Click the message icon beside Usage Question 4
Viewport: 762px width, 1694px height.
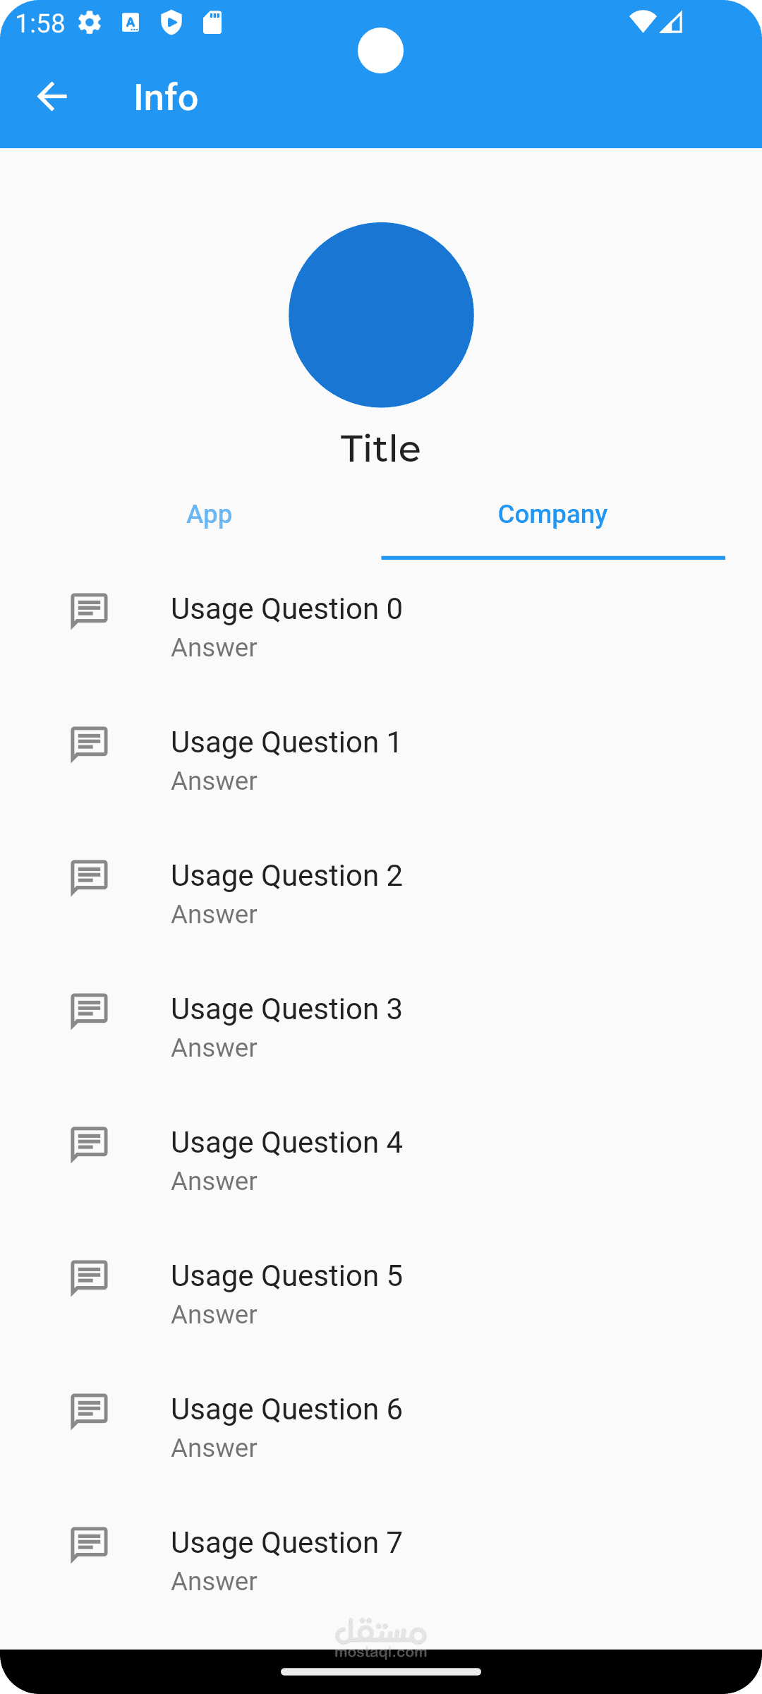(x=89, y=1144)
